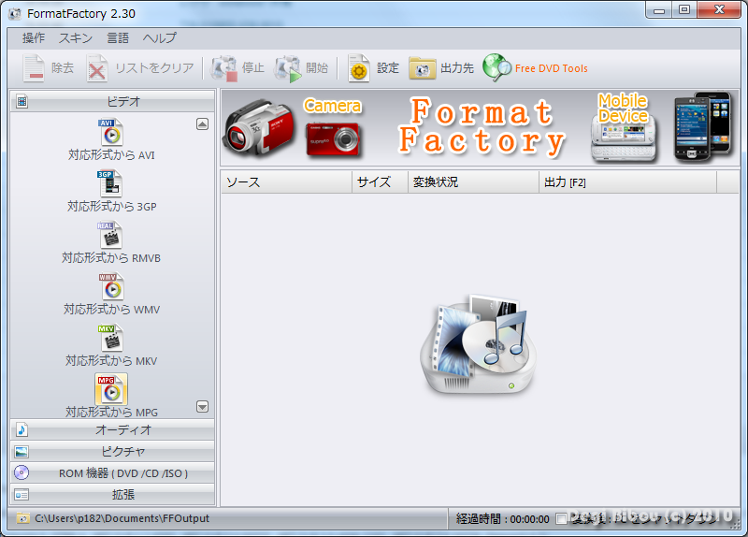Image resolution: width=748 pixels, height=537 pixels.
Task: Maximize the FormatFactory window
Action: (684, 9)
